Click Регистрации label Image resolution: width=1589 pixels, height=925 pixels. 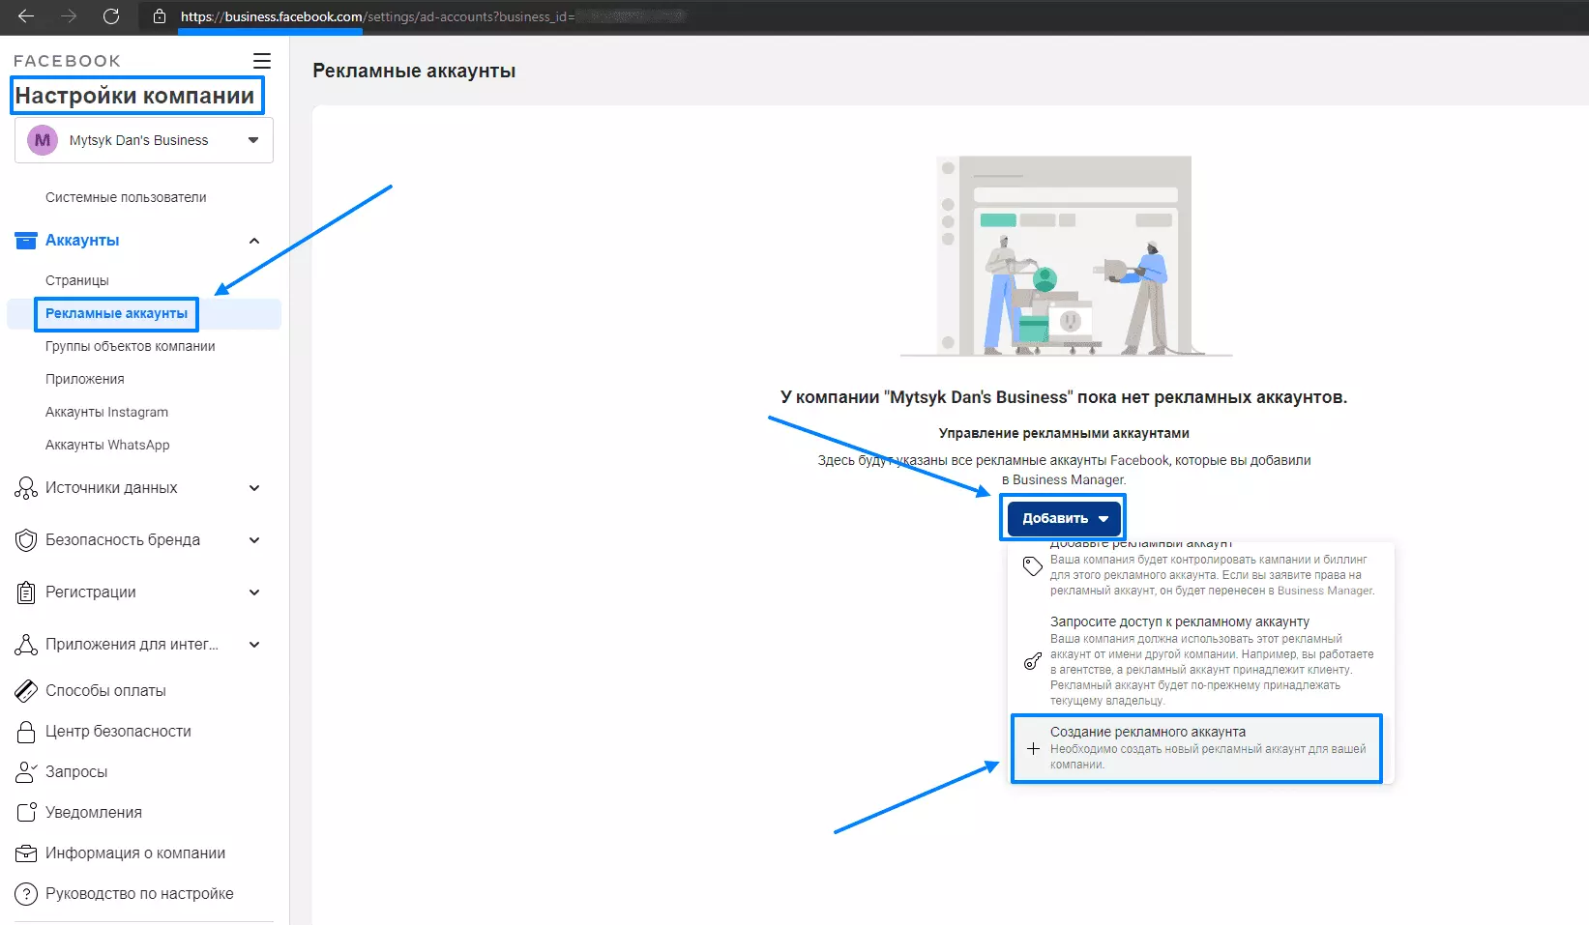tap(91, 593)
